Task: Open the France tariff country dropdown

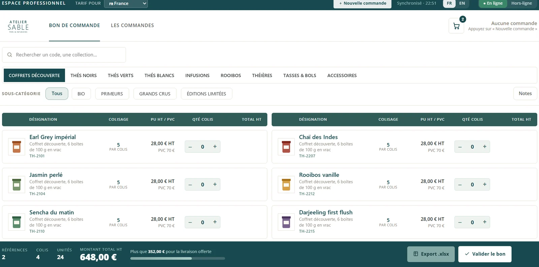Action: click(126, 4)
